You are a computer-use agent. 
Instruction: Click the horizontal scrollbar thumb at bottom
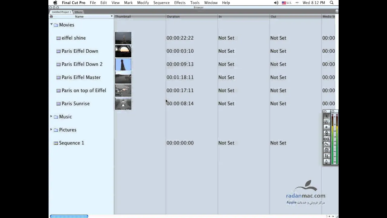pyautogui.click(x=69, y=216)
